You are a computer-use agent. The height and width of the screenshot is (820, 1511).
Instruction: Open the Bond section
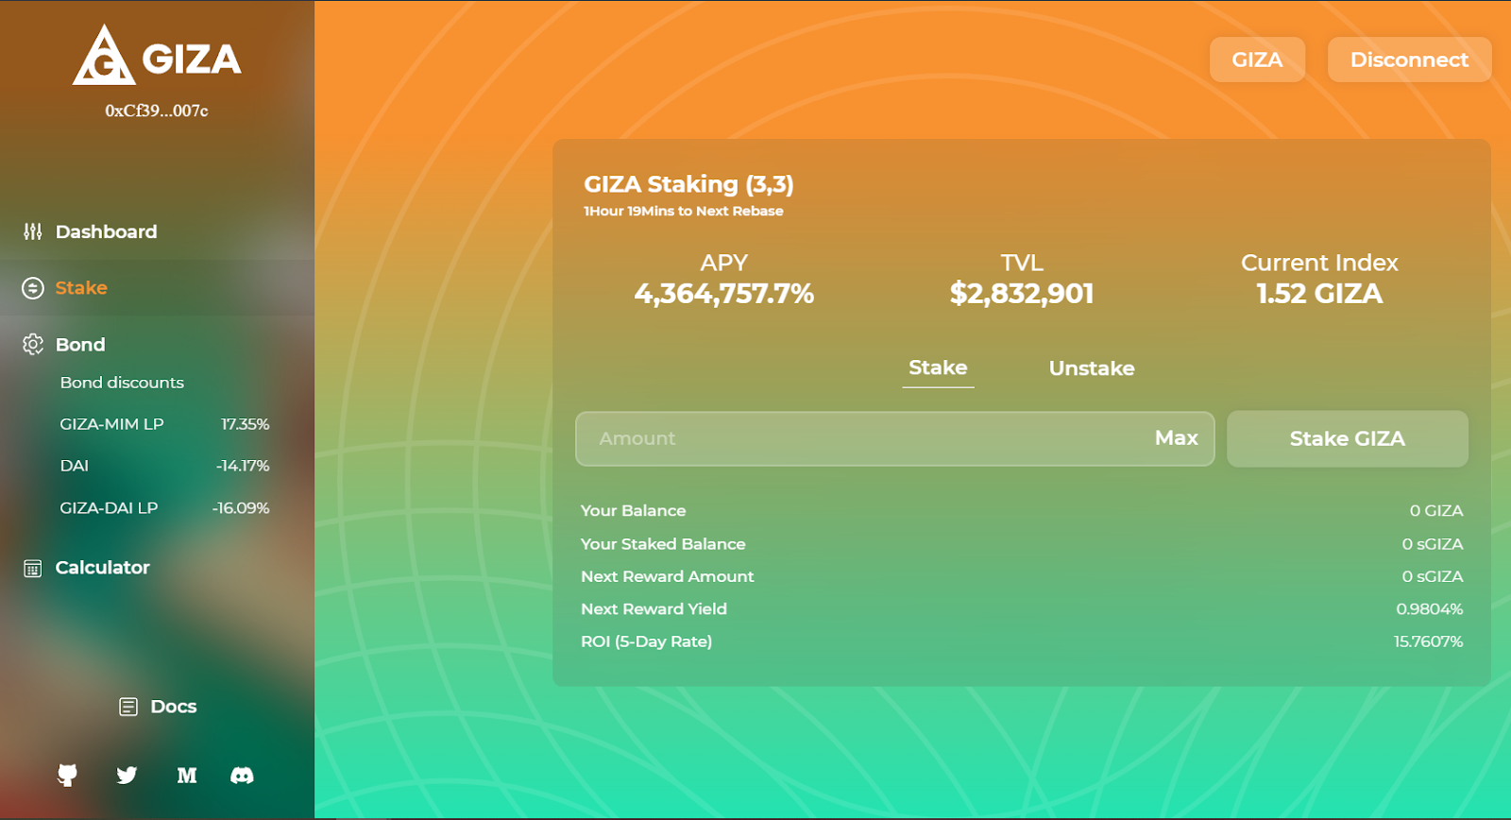tap(80, 345)
